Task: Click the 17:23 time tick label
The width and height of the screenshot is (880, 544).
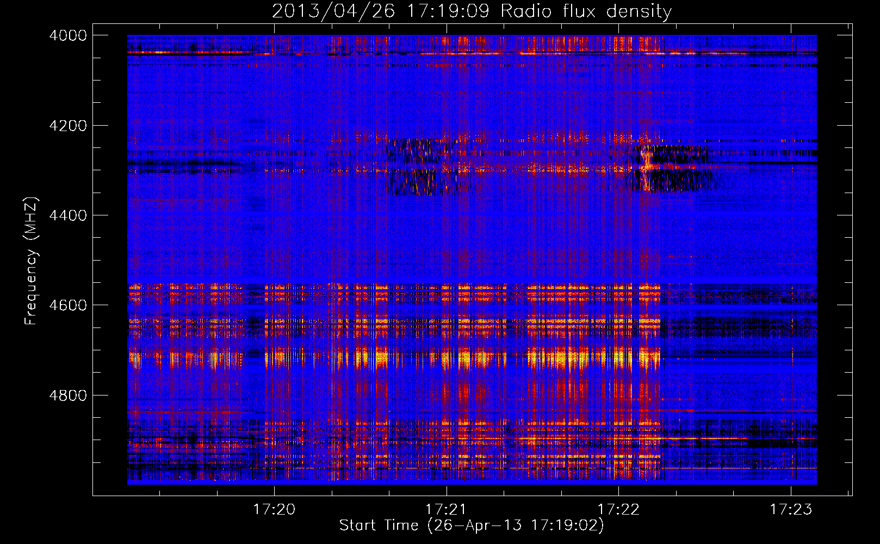Action: point(790,509)
